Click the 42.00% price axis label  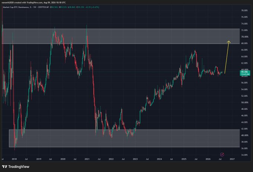click(x=244, y=129)
